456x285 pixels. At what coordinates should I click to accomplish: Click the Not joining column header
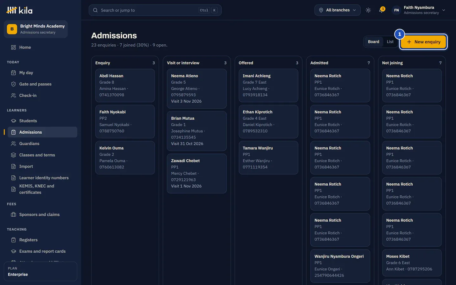pos(412,63)
